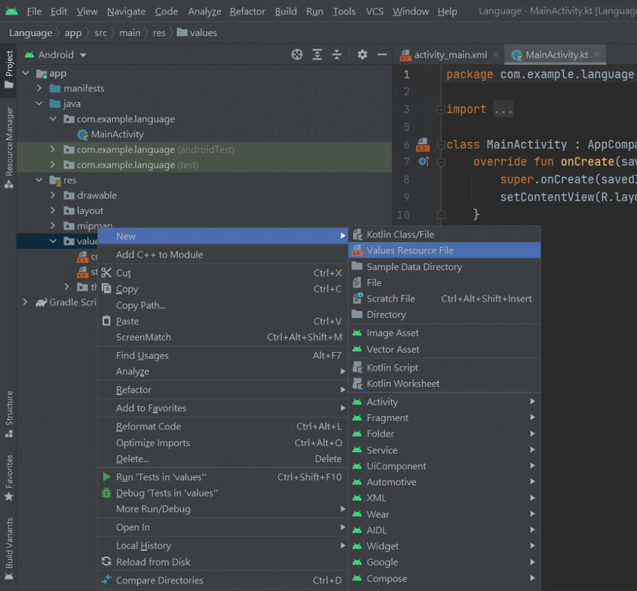This screenshot has height=591, width=637.
Task: Expand the AIDL submenu
Action: coord(444,530)
